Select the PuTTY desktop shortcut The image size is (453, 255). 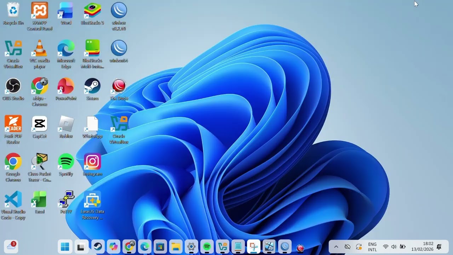(66, 203)
